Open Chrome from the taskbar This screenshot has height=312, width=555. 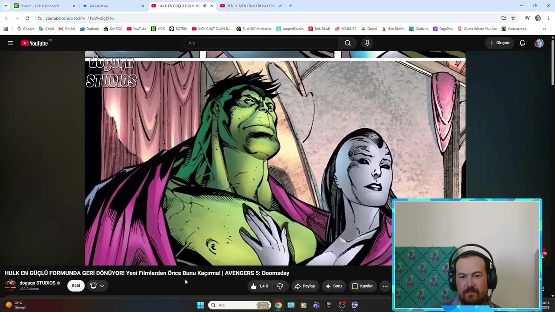click(278, 305)
